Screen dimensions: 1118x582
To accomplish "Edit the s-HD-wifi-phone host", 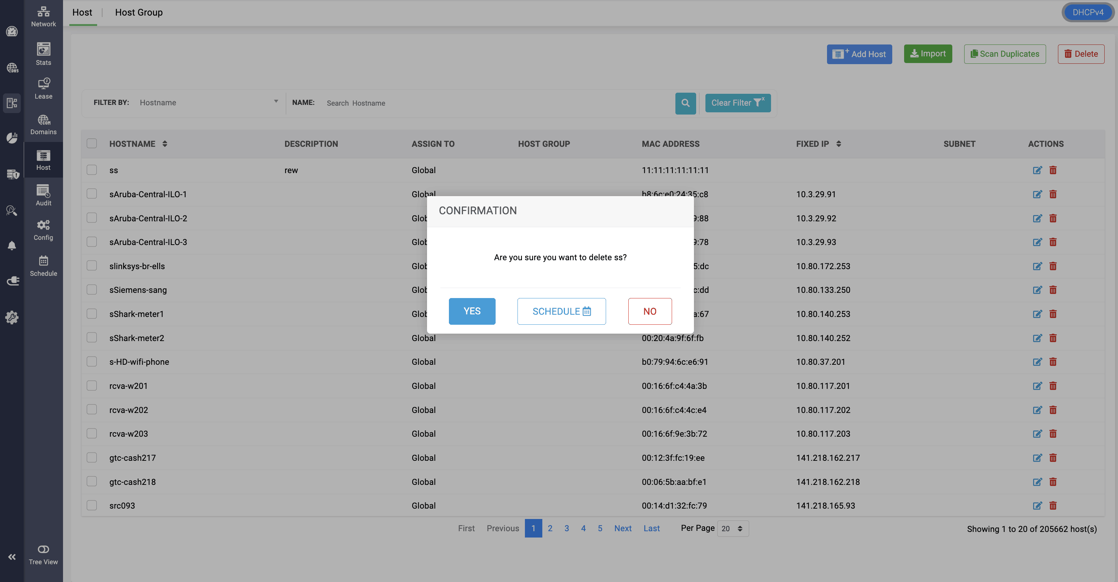I will coord(1037,362).
